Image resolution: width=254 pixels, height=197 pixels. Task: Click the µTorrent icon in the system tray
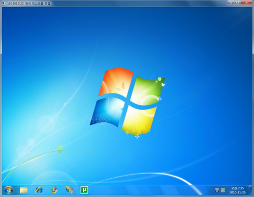pos(223,190)
